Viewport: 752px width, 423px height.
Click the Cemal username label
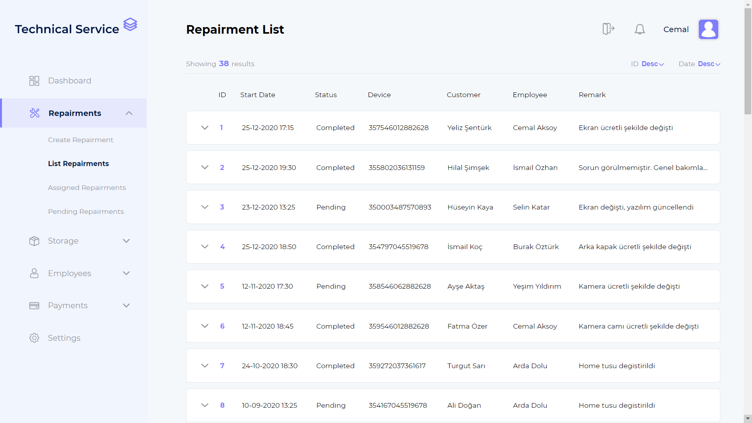pyautogui.click(x=676, y=29)
